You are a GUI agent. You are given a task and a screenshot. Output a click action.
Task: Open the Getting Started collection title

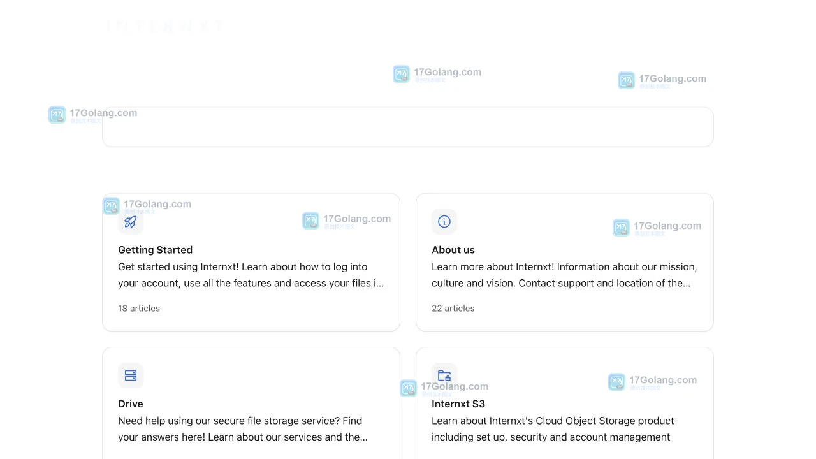pyautogui.click(x=155, y=250)
